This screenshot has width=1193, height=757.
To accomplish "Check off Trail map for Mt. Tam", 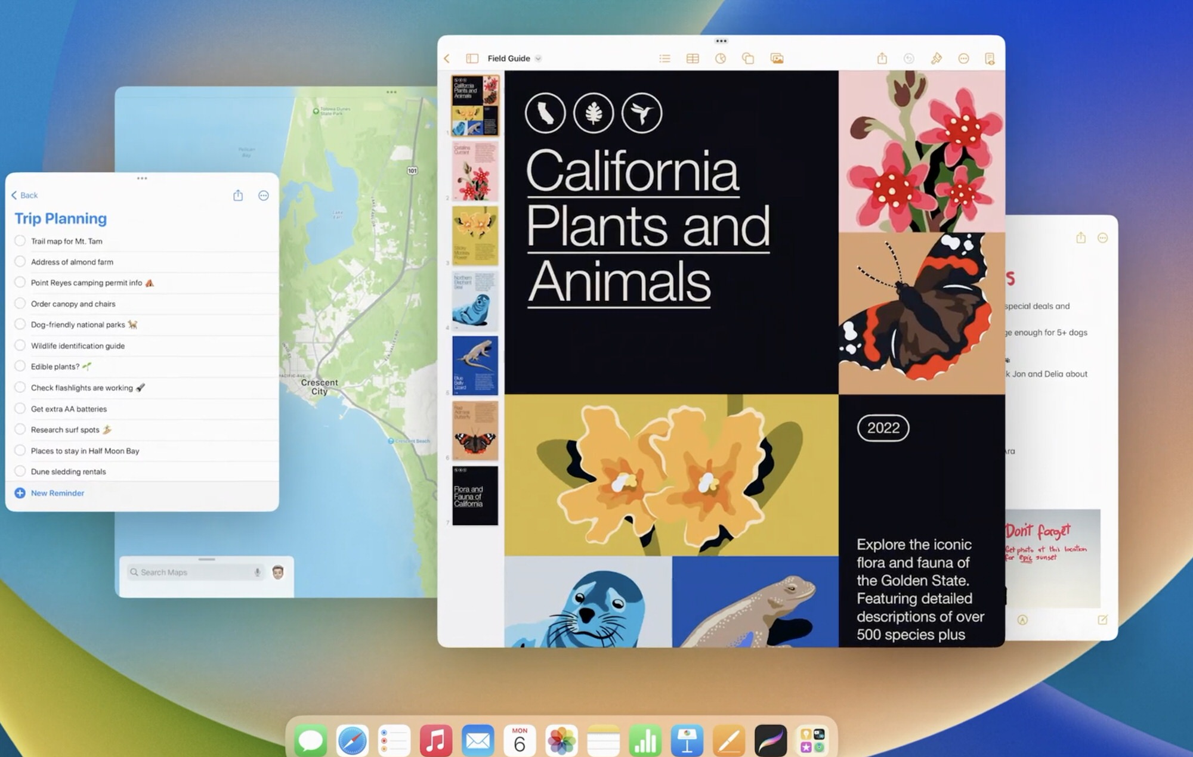I will point(20,241).
